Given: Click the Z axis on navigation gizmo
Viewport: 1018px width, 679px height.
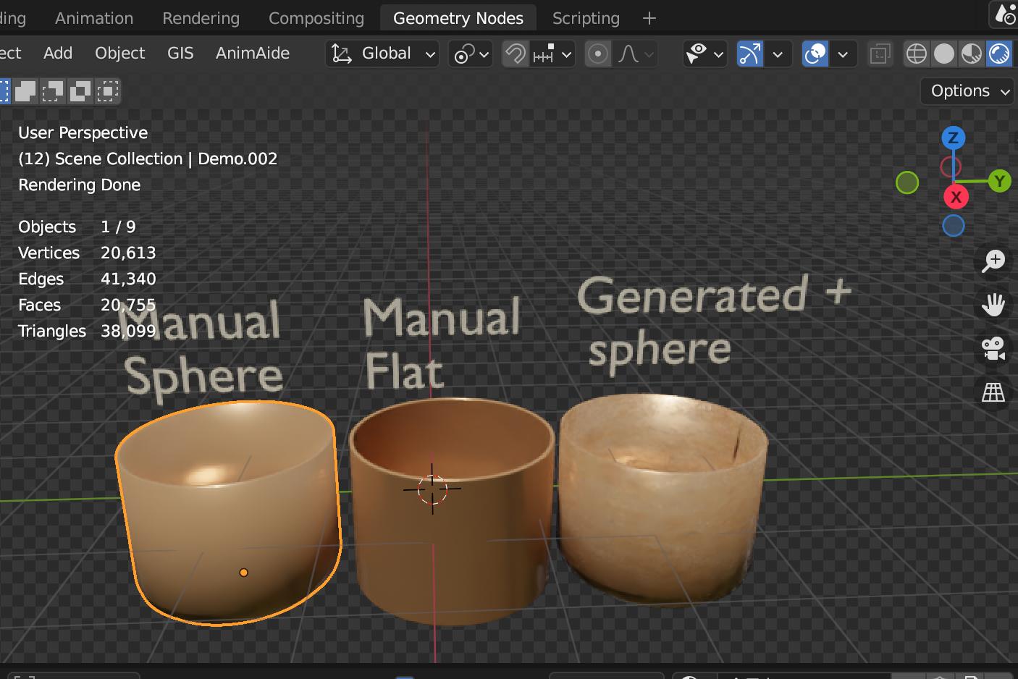Looking at the screenshot, I should 954,137.
